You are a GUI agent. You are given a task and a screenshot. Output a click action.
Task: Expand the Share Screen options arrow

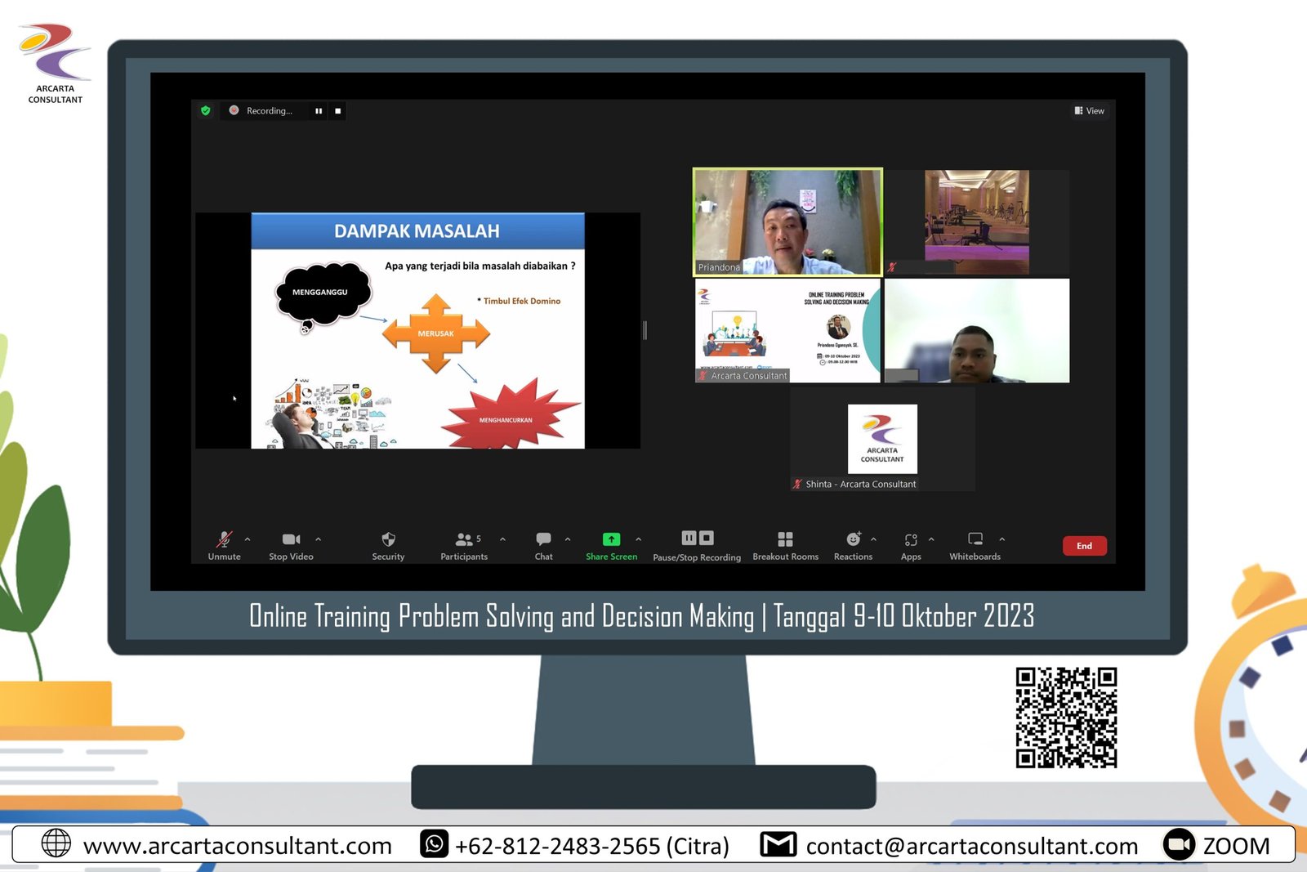[x=639, y=539]
